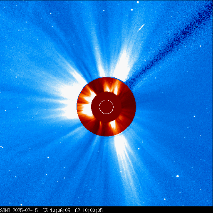Click the orange flare at bottom of C2 ring
This screenshot has height=213, width=213.
click(x=113, y=124)
